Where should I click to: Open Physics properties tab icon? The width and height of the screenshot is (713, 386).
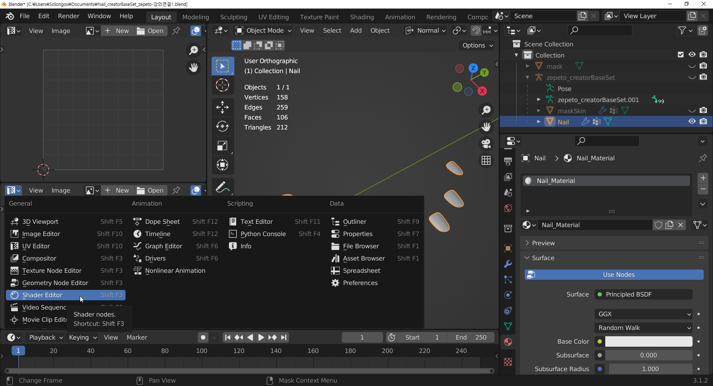point(508,295)
